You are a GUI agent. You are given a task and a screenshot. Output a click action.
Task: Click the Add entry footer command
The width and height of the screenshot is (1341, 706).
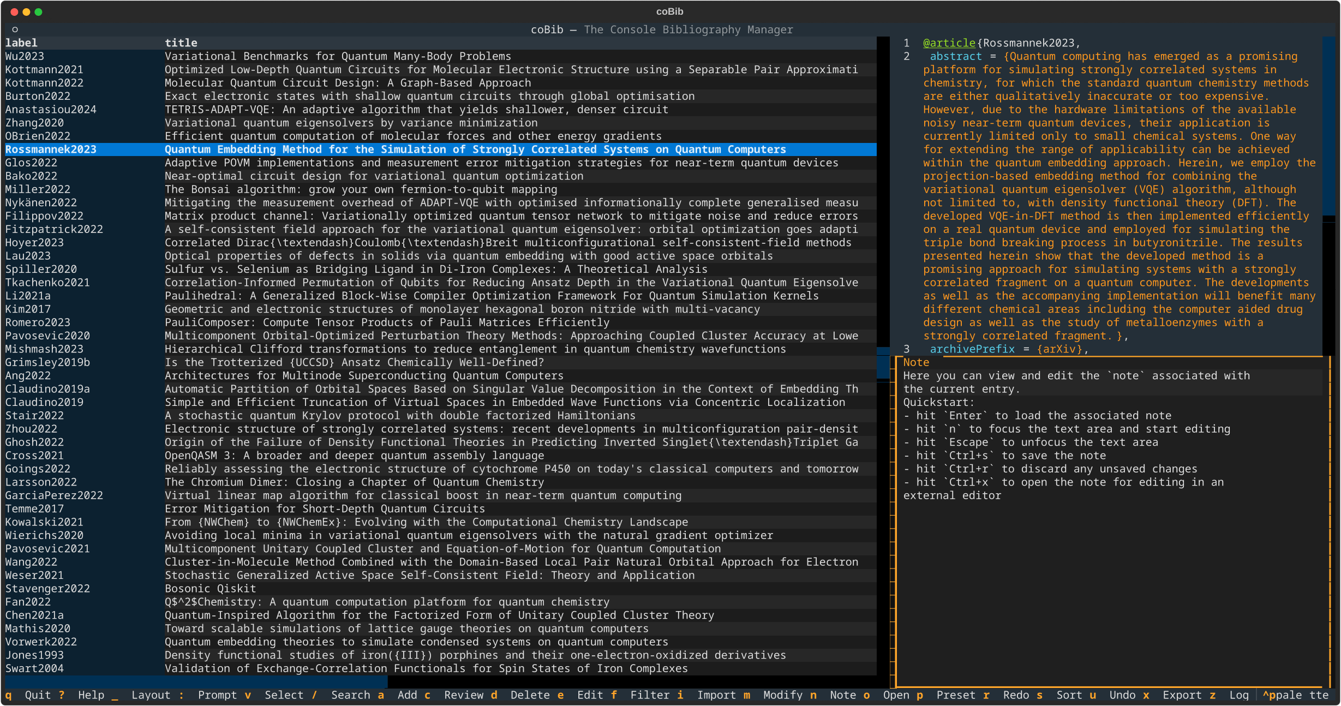407,695
